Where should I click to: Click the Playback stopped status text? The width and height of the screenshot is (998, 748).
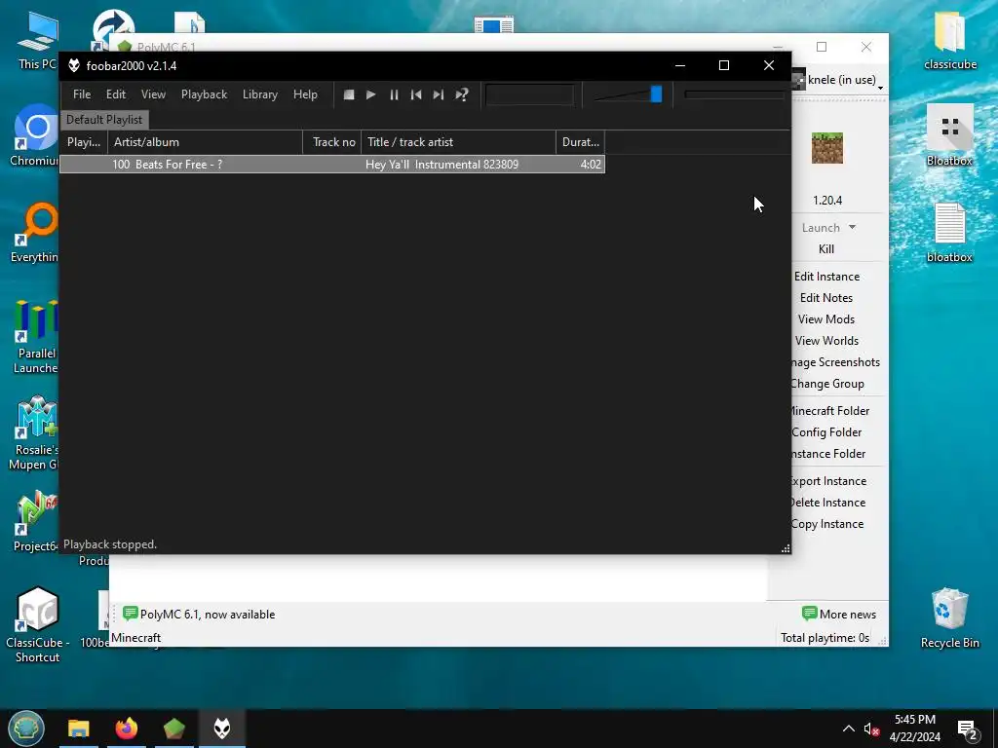tap(110, 544)
